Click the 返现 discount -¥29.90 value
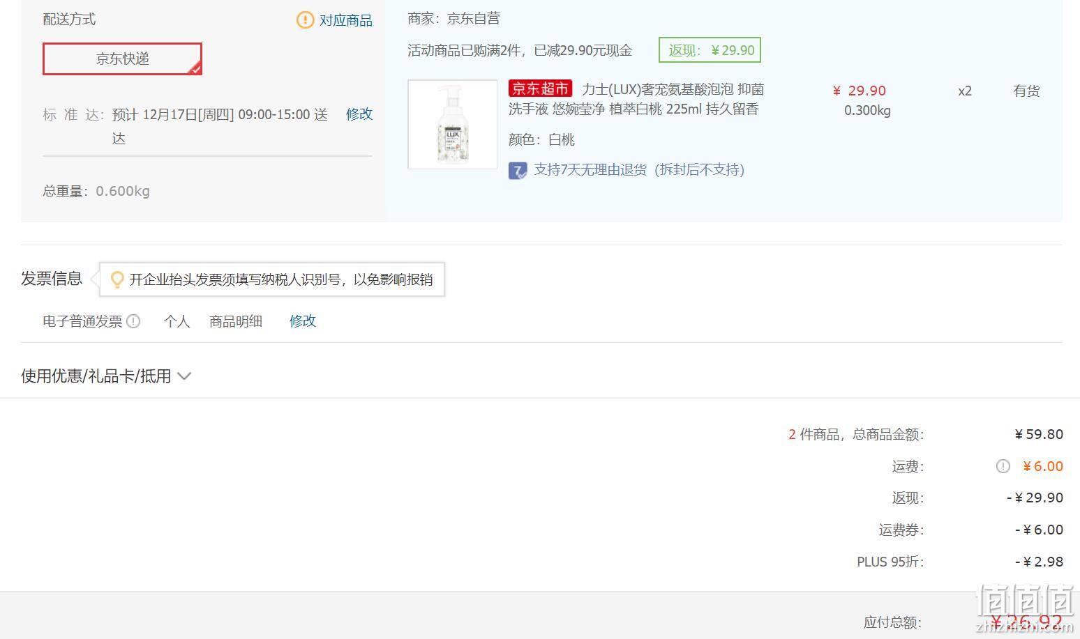 click(1035, 498)
